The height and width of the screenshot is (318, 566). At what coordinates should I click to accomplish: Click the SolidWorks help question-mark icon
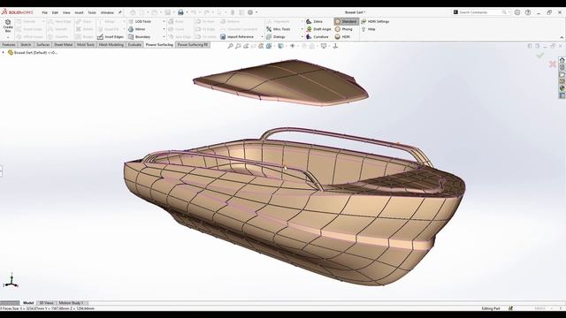pyautogui.click(x=528, y=12)
